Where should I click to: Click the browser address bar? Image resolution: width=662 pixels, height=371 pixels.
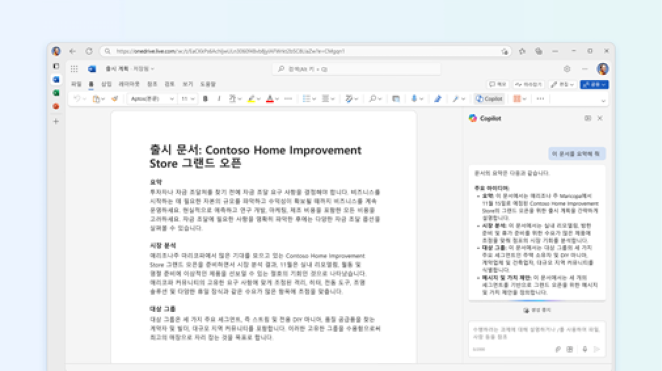point(306,51)
